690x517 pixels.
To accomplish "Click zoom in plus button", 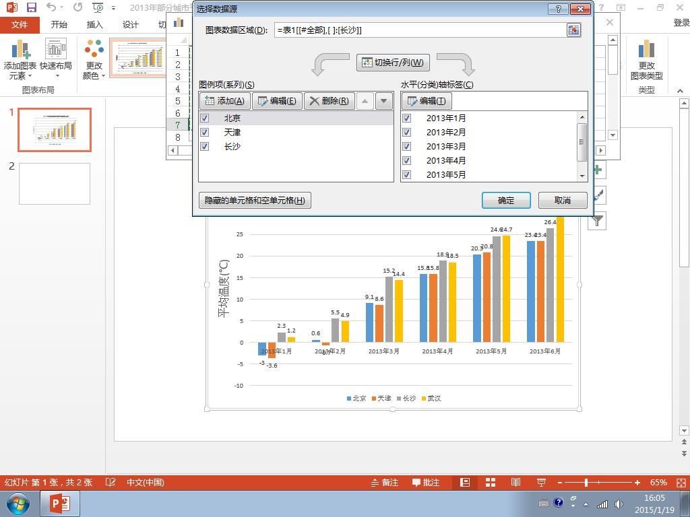I will [x=637, y=483].
